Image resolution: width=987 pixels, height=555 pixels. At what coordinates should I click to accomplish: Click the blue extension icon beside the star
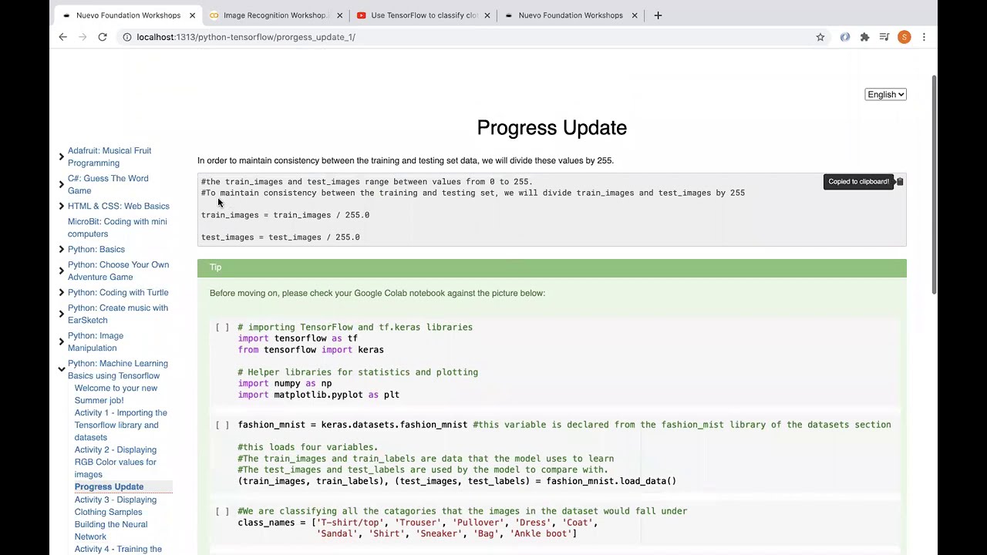click(x=845, y=37)
